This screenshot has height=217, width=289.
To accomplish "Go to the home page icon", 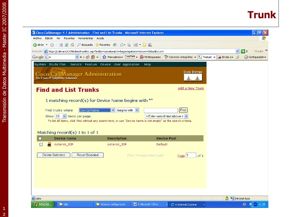I will (x=72, y=45).
